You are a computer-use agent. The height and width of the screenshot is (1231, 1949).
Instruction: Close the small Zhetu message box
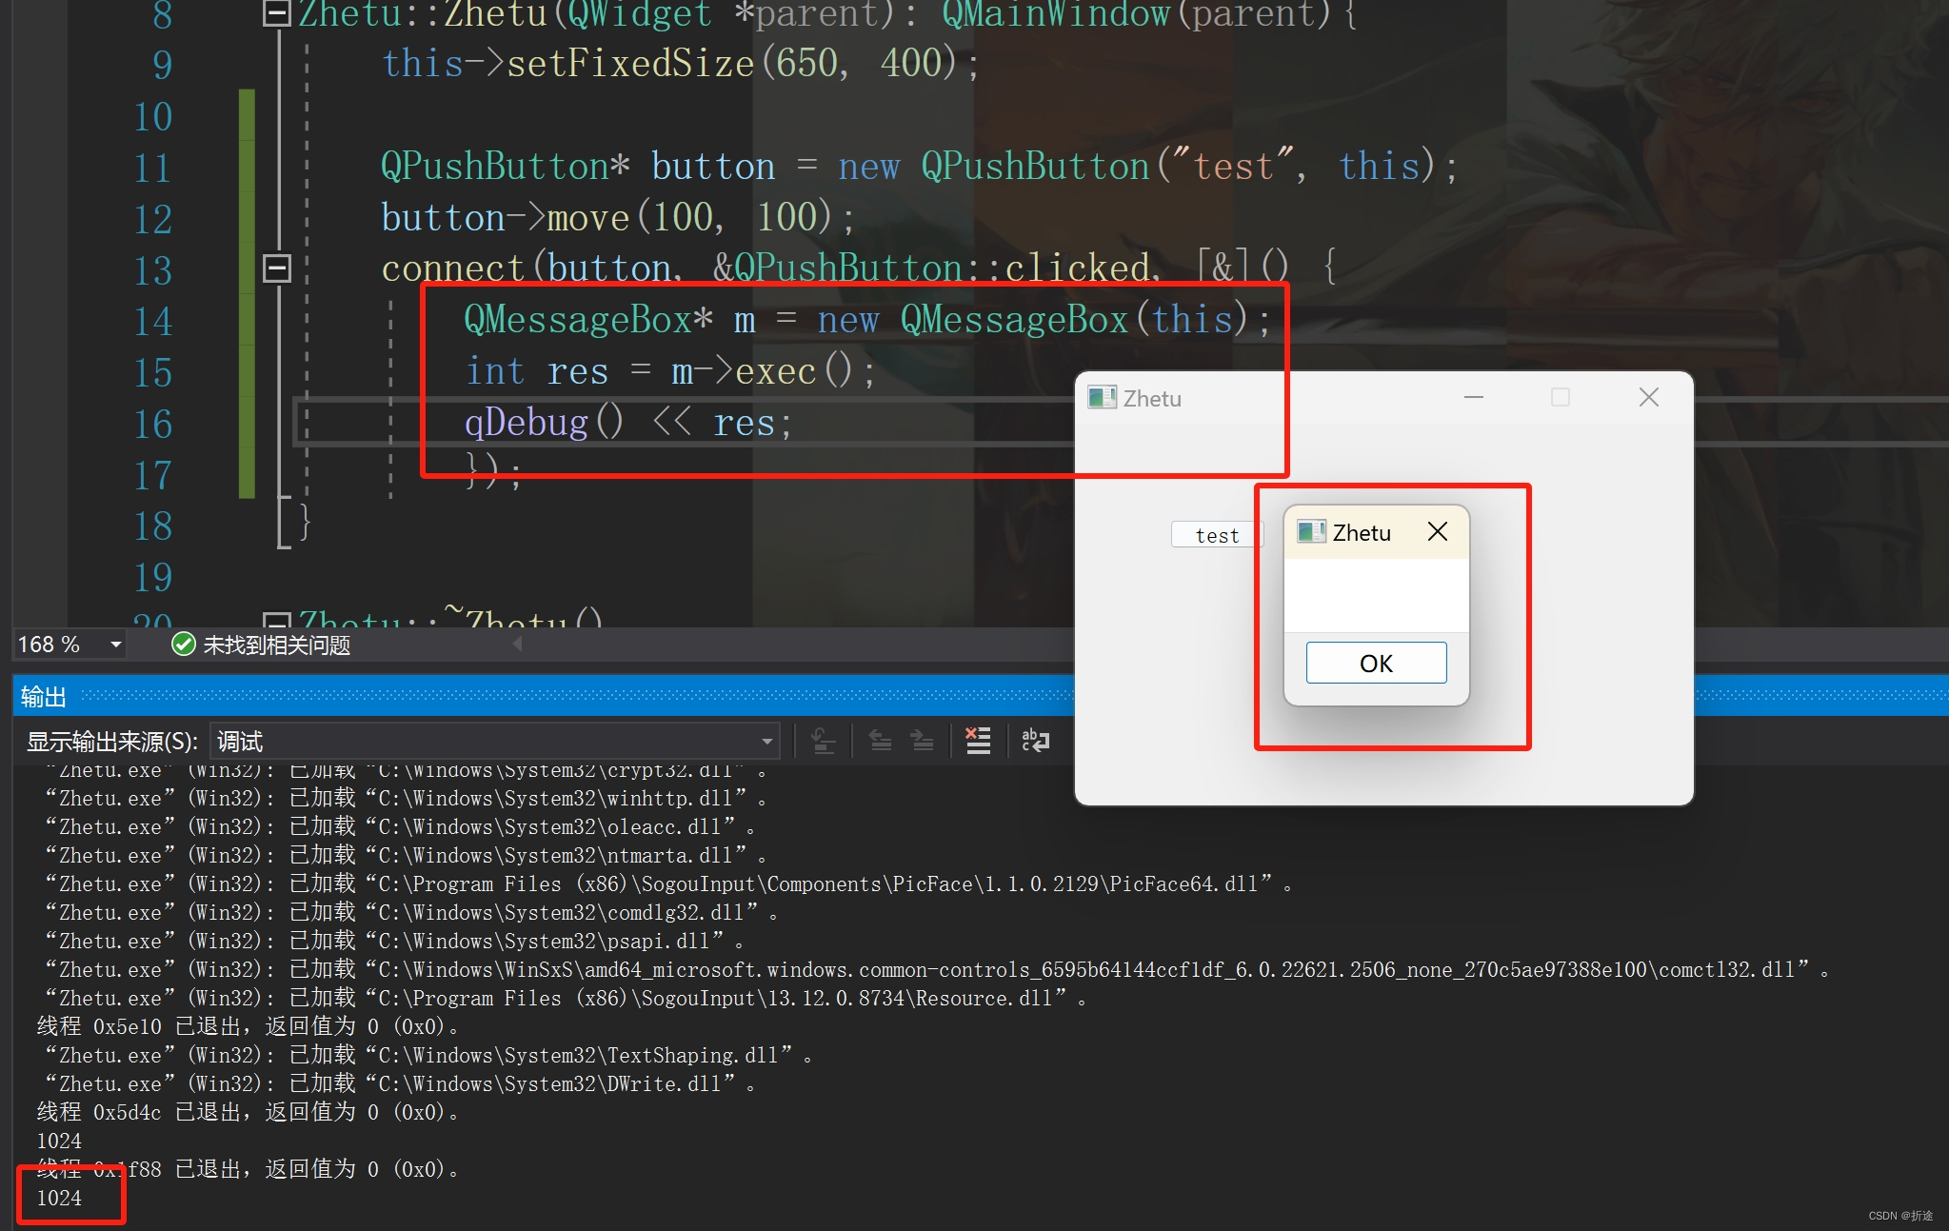[1437, 531]
